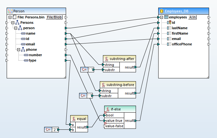The width and height of the screenshot is (217, 138).
Task: Add branch via plus above bool in if-else
Action: pos(105,113)
